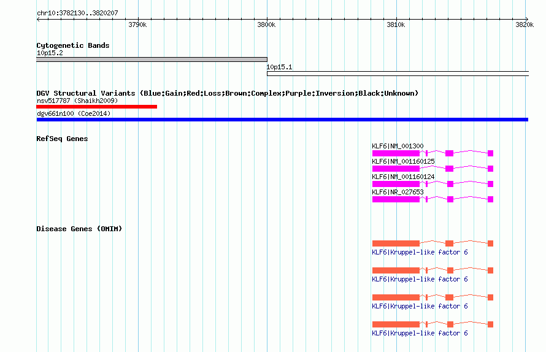The width and height of the screenshot is (546, 352).
Task: Click the Cytogenetic Bands track title
Action: pos(73,45)
